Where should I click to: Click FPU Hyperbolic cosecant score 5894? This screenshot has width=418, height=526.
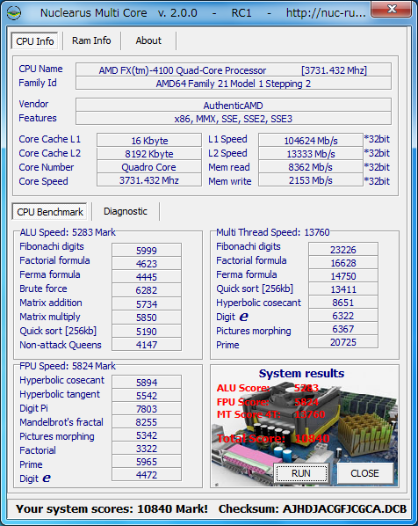pyautogui.click(x=147, y=382)
